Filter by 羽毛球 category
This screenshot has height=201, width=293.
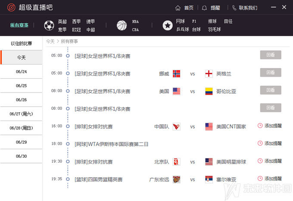tap(214, 29)
